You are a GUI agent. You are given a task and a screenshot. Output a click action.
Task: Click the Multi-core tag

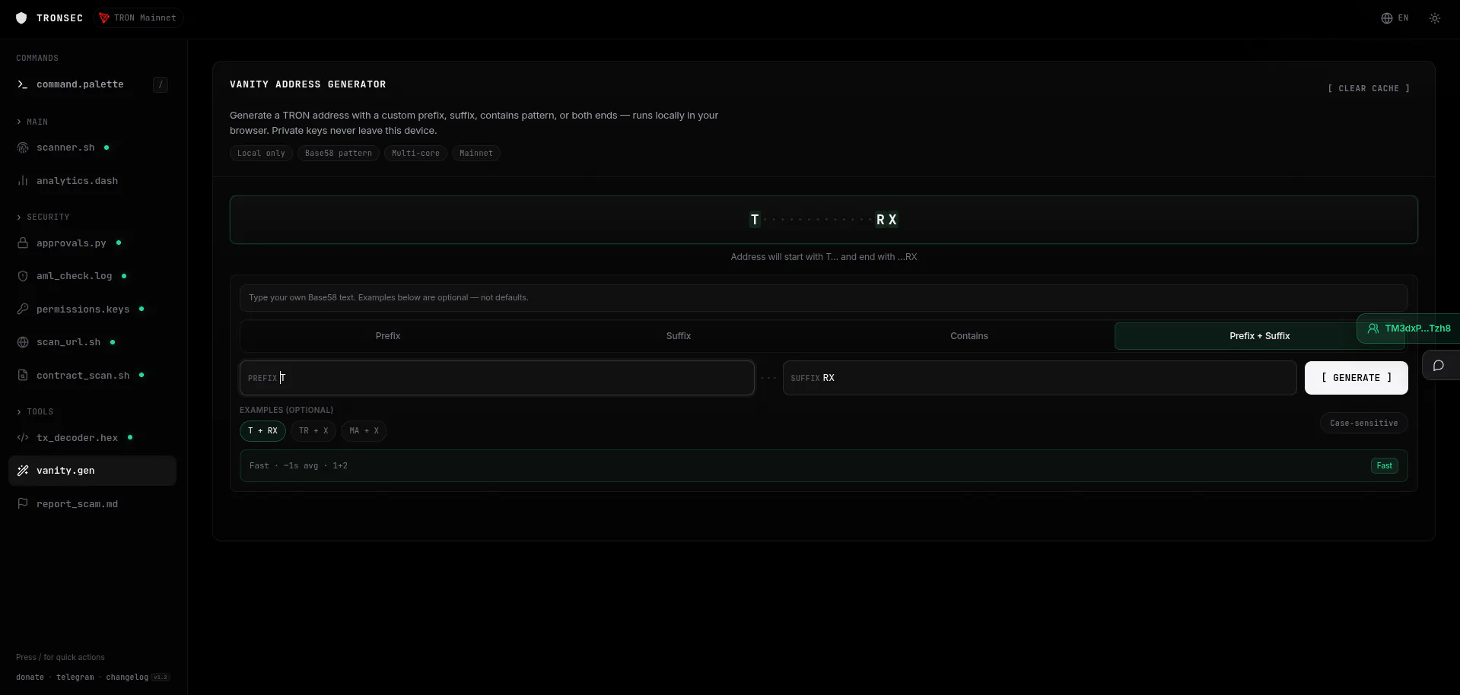pos(415,154)
